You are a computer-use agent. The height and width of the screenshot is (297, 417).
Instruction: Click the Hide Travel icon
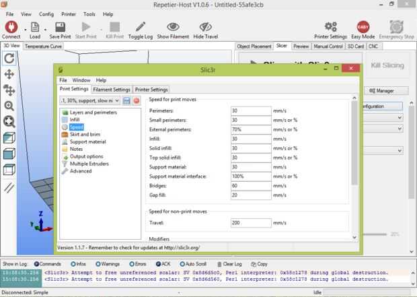[206, 27]
